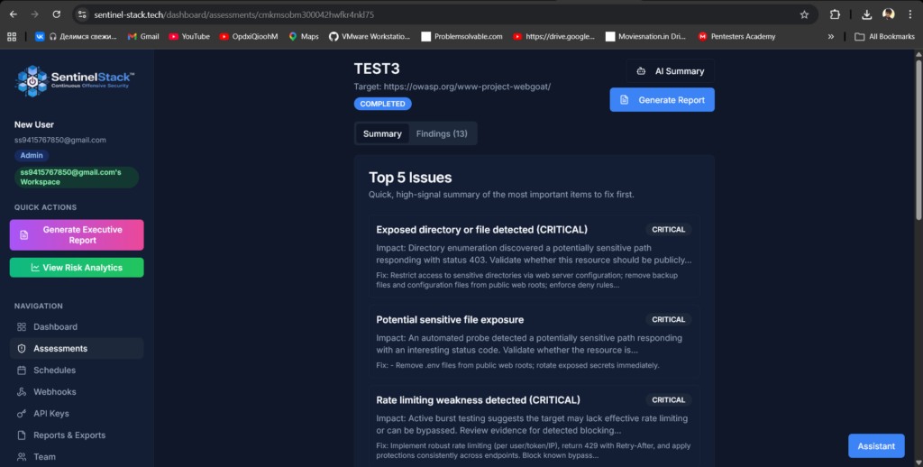Open the browser extensions puzzle icon
Image resolution: width=923 pixels, height=467 pixels.
tap(835, 14)
